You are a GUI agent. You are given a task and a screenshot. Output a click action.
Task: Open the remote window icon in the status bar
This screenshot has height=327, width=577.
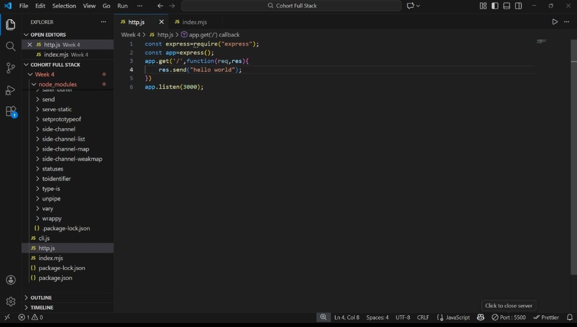click(7, 317)
